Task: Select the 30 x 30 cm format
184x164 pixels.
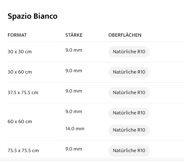Action: tap(20, 52)
